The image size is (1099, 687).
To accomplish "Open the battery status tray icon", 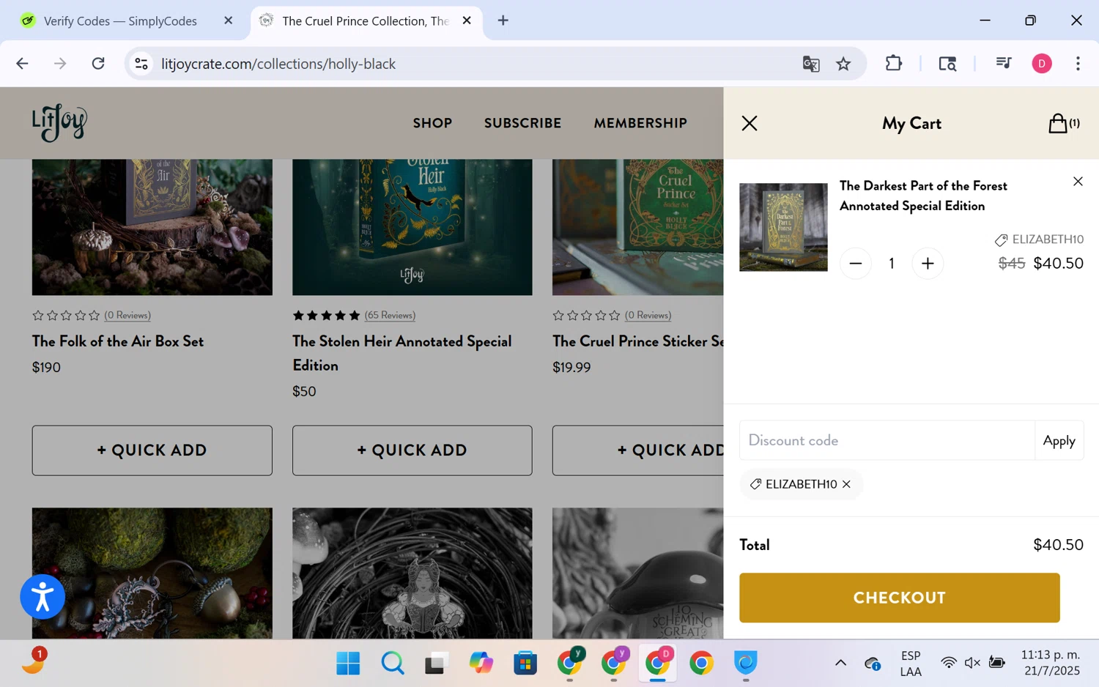I will pos(997,663).
